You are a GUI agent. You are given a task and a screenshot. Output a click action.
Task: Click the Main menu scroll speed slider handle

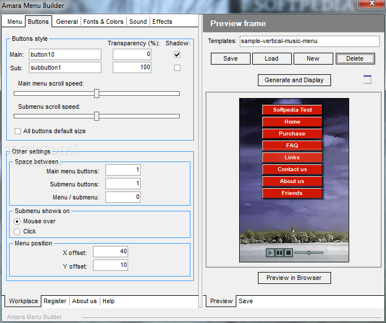coord(96,93)
